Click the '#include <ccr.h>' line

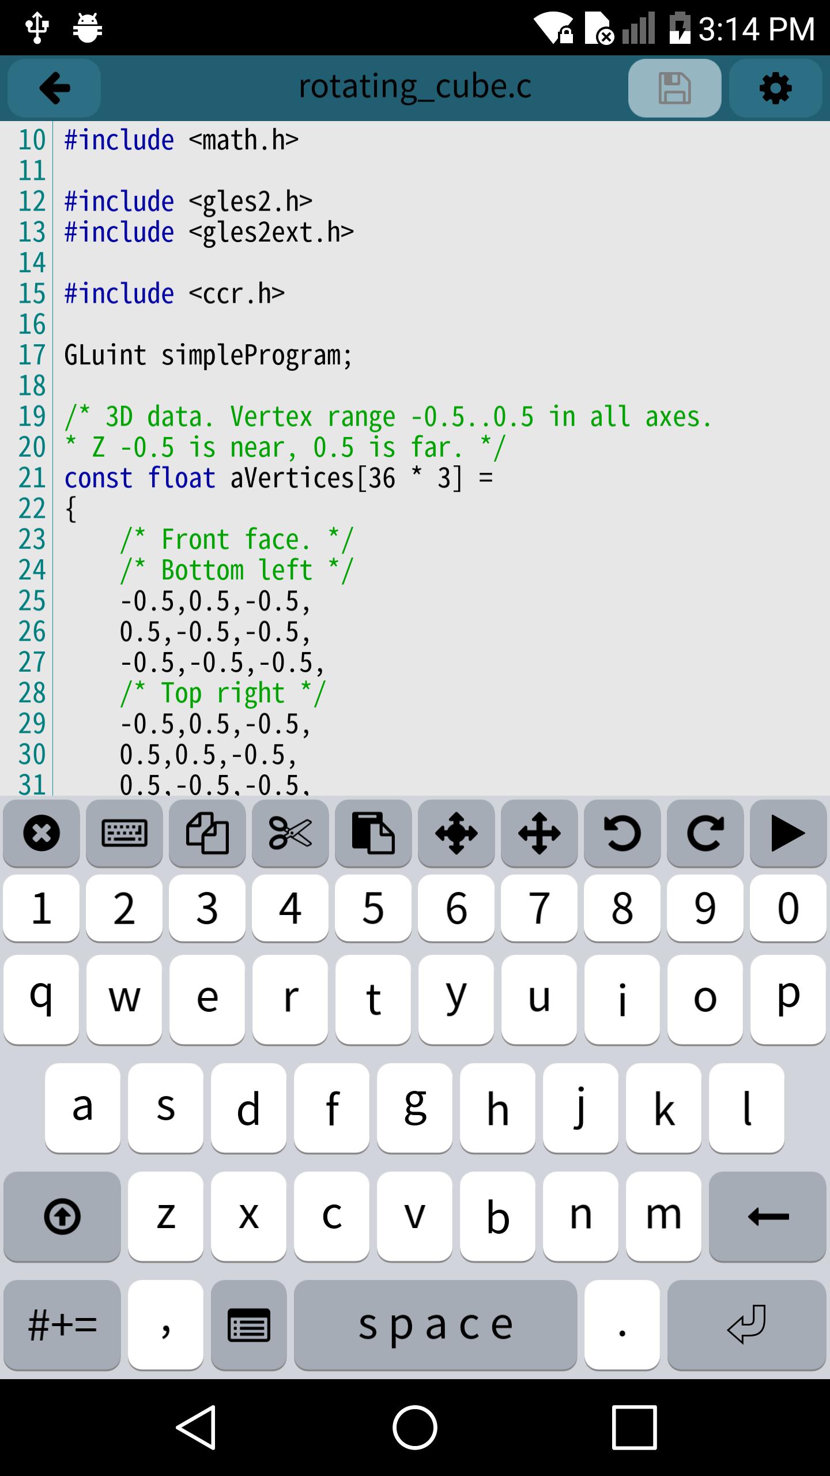pos(174,293)
